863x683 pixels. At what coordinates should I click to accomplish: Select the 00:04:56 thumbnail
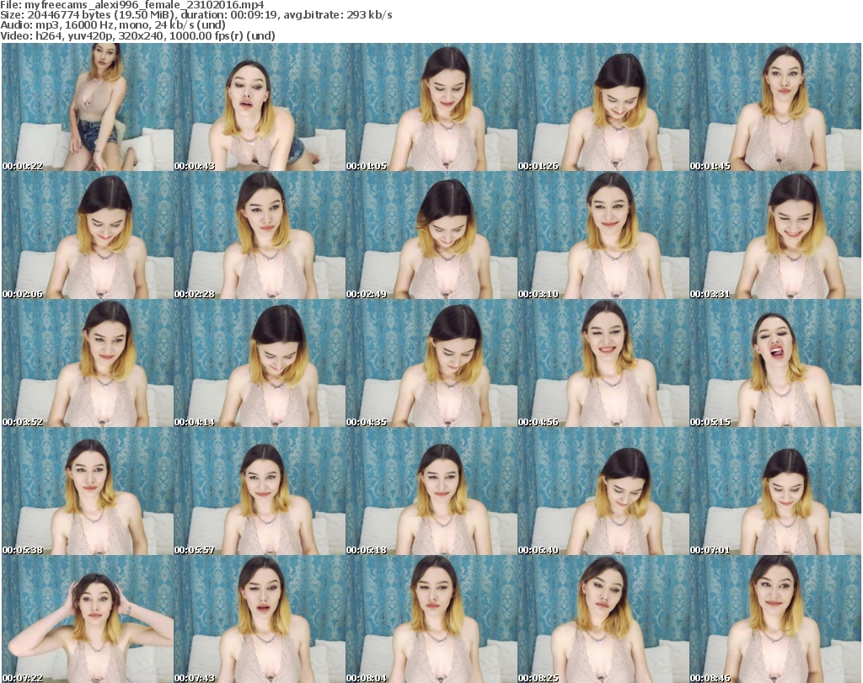[x=603, y=364]
